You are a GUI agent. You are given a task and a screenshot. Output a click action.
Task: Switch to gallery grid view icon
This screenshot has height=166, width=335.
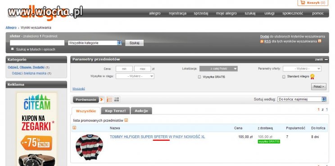pos(117,99)
